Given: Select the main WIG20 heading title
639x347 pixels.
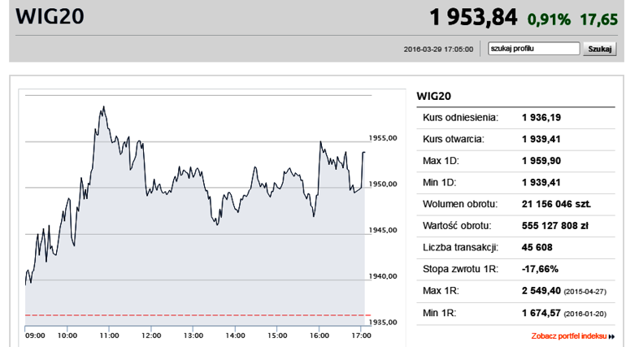Looking at the screenshot, I should click(x=50, y=17).
